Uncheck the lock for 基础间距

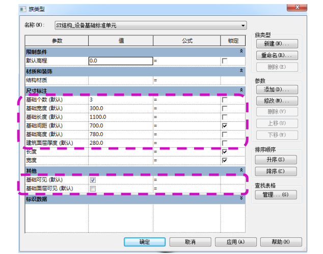(x=224, y=125)
